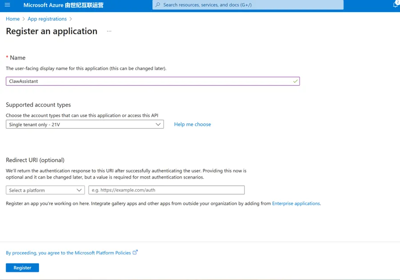400x280 pixels.
Task: Click the chevron after Home breadcrumb
Action: pos(24,19)
